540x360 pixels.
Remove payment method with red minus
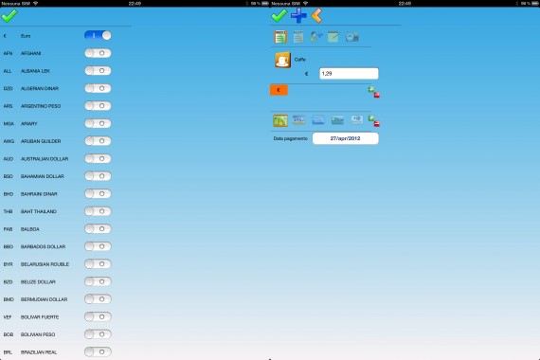[x=376, y=124]
